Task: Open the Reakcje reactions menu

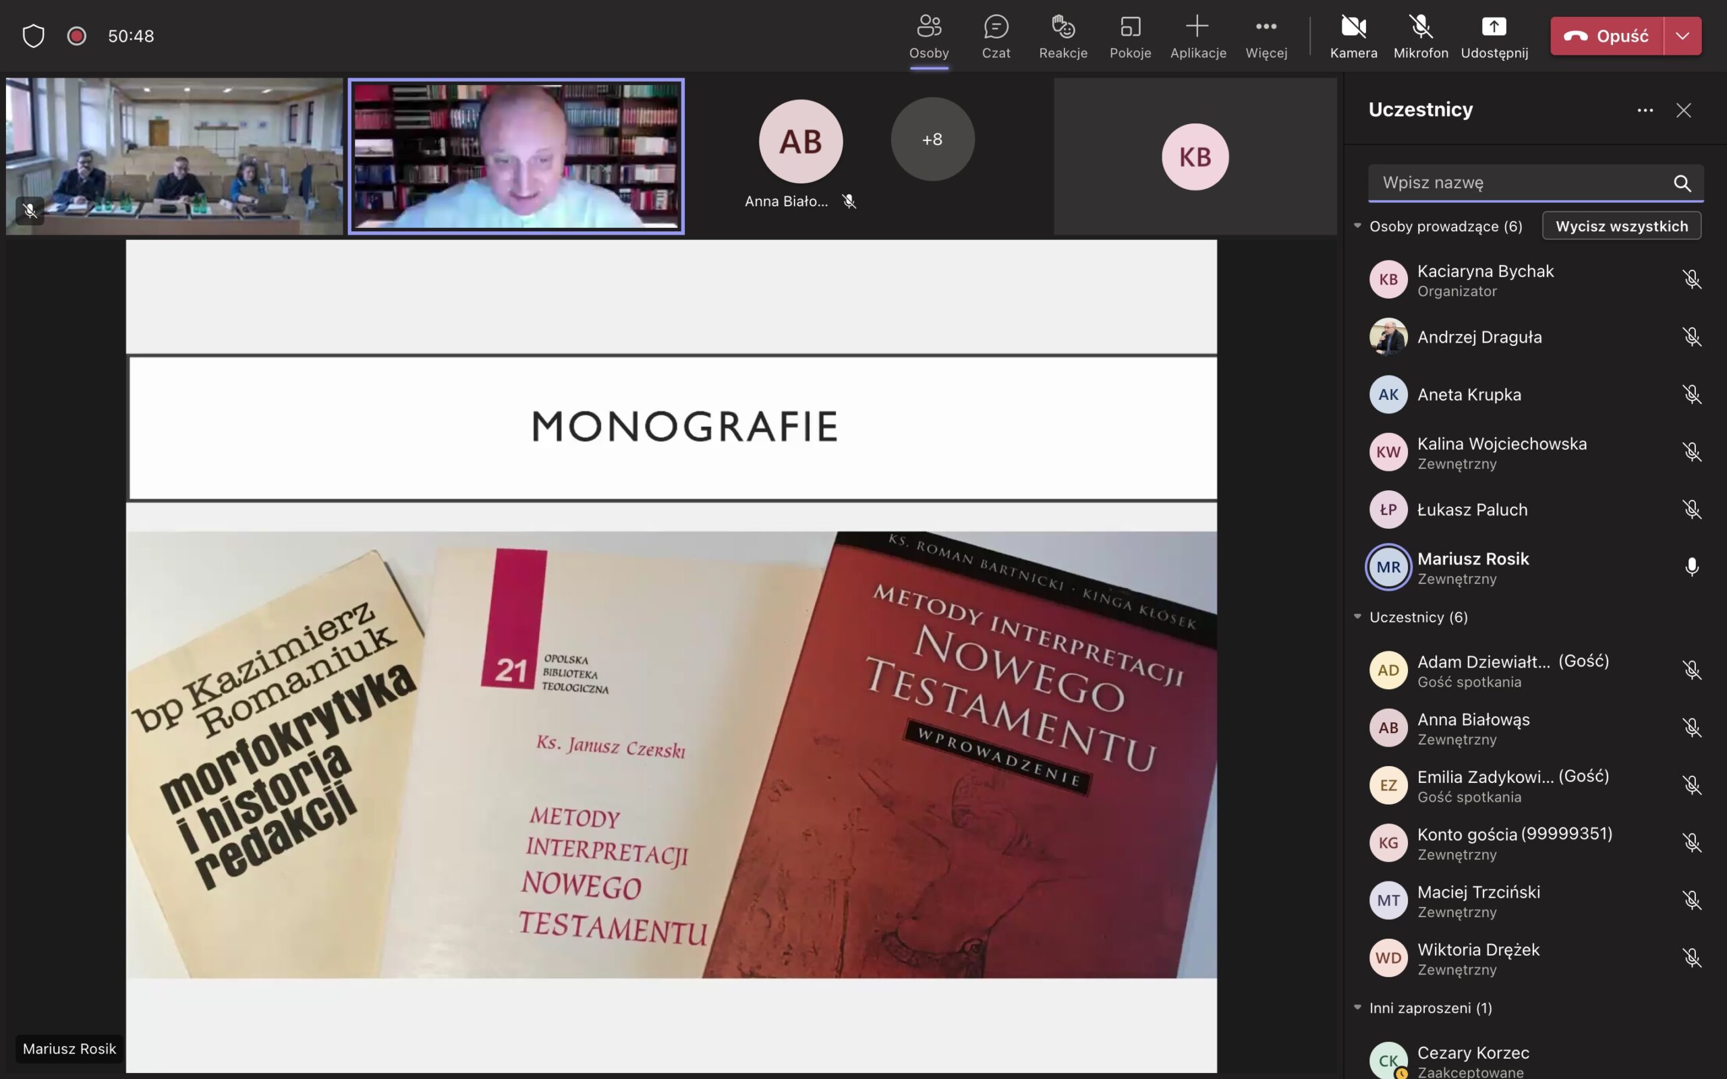Action: [x=1063, y=36]
